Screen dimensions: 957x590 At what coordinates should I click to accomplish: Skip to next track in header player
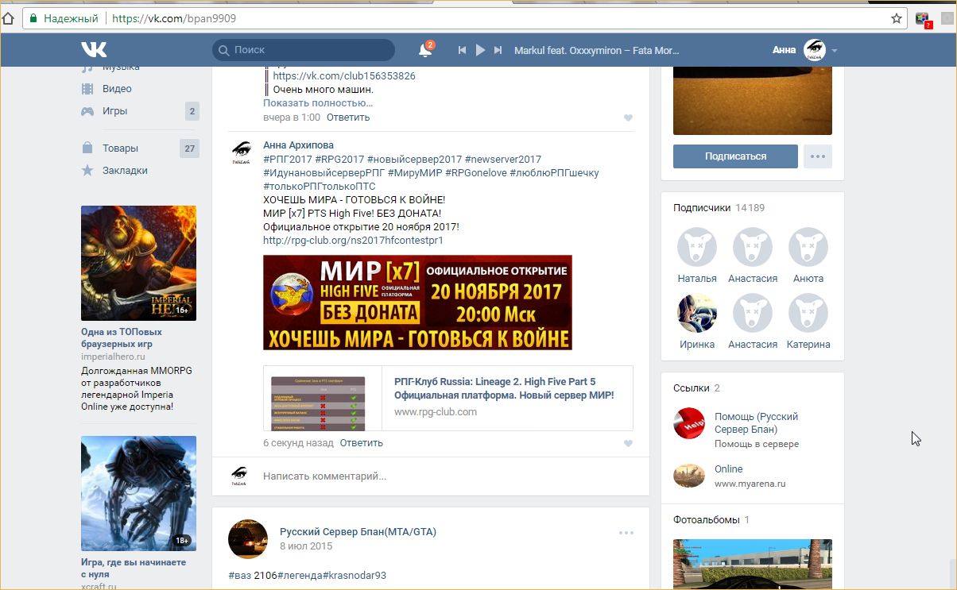(x=498, y=50)
